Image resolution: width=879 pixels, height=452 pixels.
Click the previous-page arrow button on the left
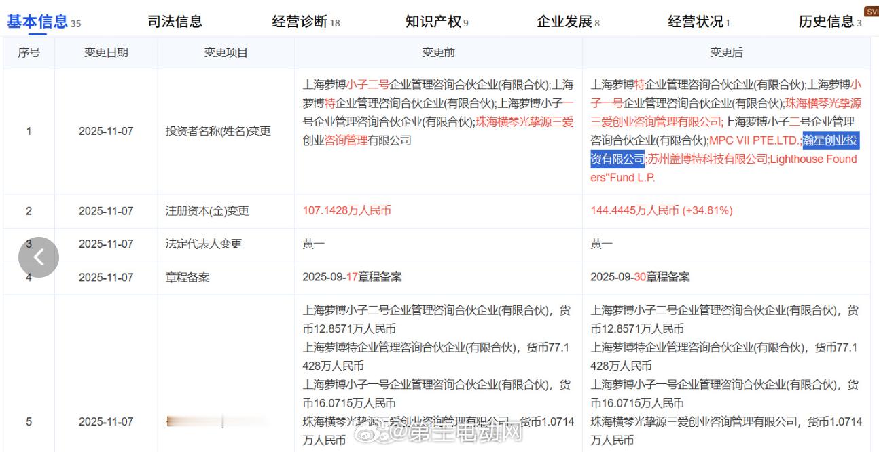[x=39, y=257]
